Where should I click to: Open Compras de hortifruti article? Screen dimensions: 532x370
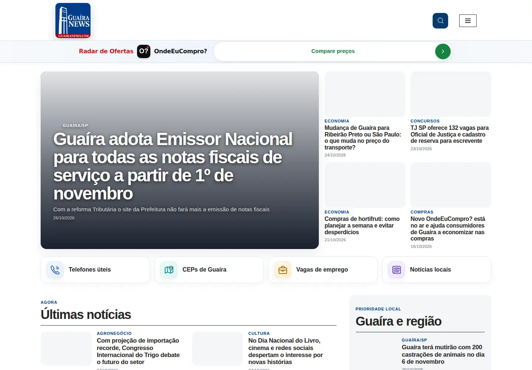pyautogui.click(x=362, y=225)
